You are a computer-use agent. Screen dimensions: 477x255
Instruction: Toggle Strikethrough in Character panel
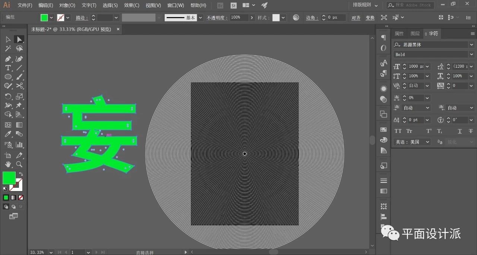(471, 131)
